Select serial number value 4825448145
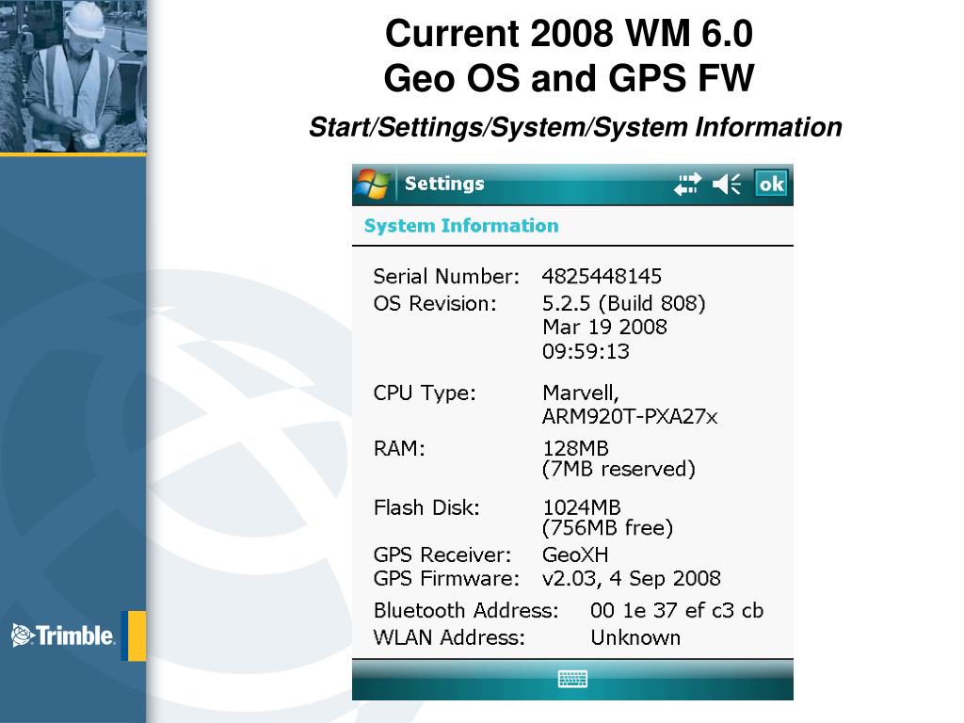The height and width of the screenshot is (723, 964). click(602, 276)
